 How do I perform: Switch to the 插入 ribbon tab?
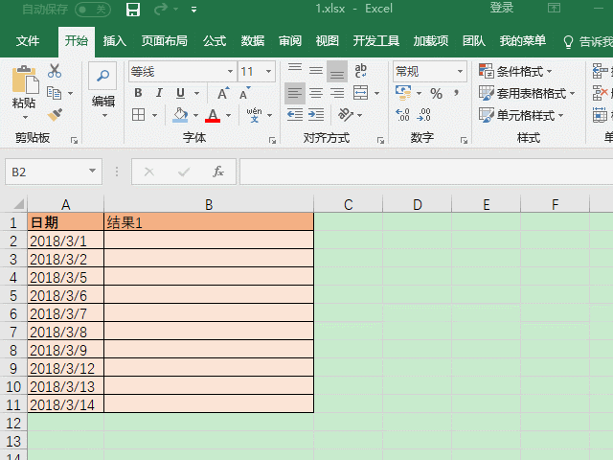(115, 41)
